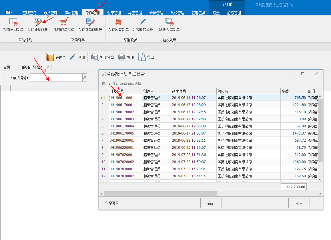331x240 pixels.
Task: Close the 采购计划修改 tab
Action: (48, 67)
